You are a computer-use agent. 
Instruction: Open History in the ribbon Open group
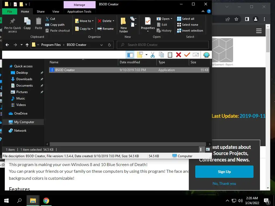coord(164,31)
